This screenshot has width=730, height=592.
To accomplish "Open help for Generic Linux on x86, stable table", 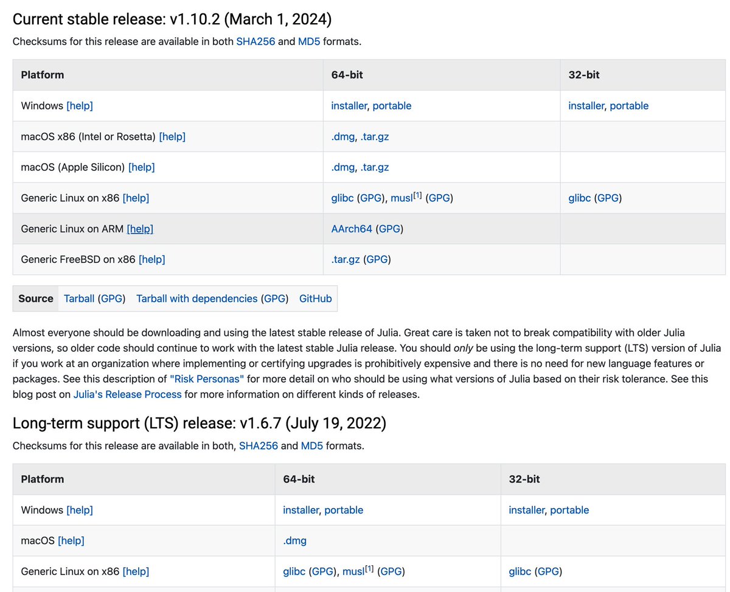I will coord(136,198).
